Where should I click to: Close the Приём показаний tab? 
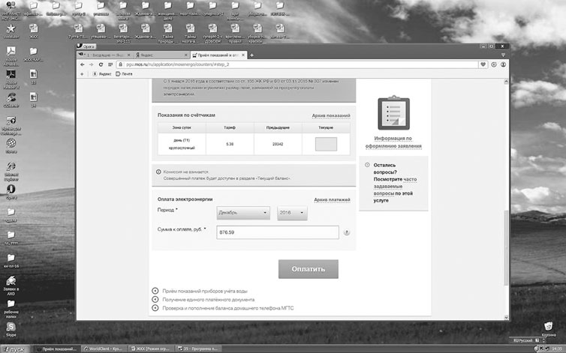click(243, 55)
